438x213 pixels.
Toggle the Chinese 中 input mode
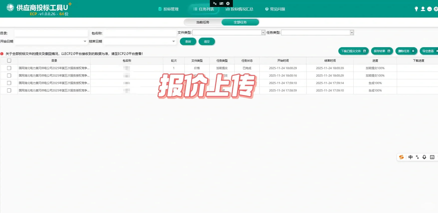pyautogui.click(x=410, y=157)
